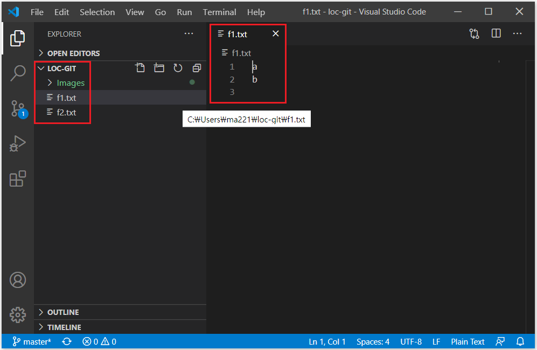The height and width of the screenshot is (350, 537).
Task: Change encoding via UTF-8 indicator
Action: (x=411, y=341)
